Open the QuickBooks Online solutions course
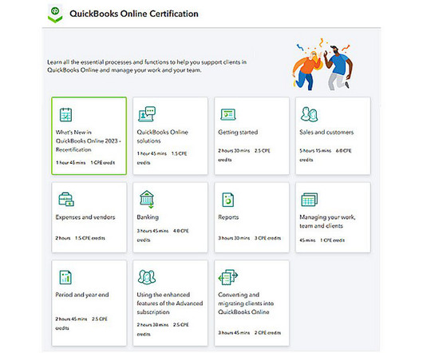The width and height of the screenshot is (423, 353). tap(162, 137)
